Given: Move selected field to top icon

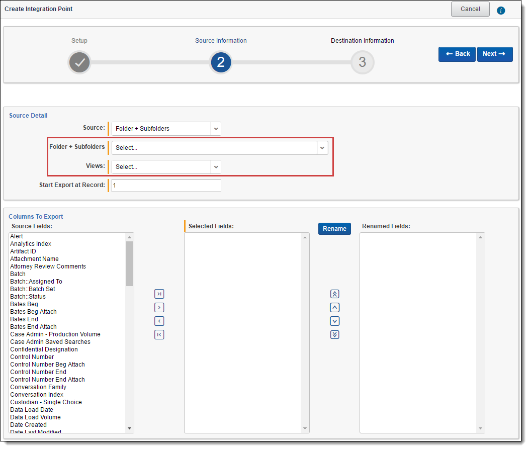Looking at the screenshot, I should [x=335, y=294].
